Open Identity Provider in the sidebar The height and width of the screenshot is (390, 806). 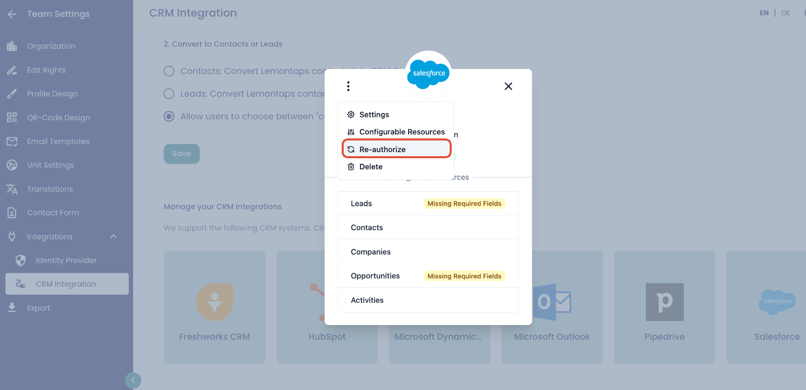66,261
